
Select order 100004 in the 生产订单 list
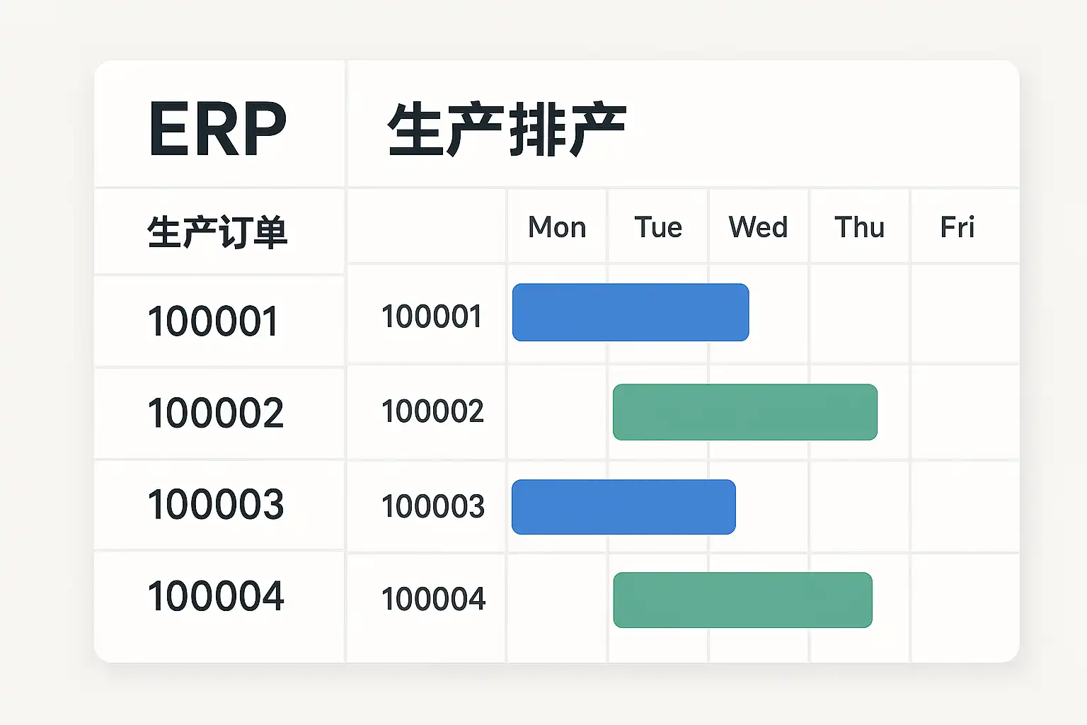pyautogui.click(x=215, y=595)
